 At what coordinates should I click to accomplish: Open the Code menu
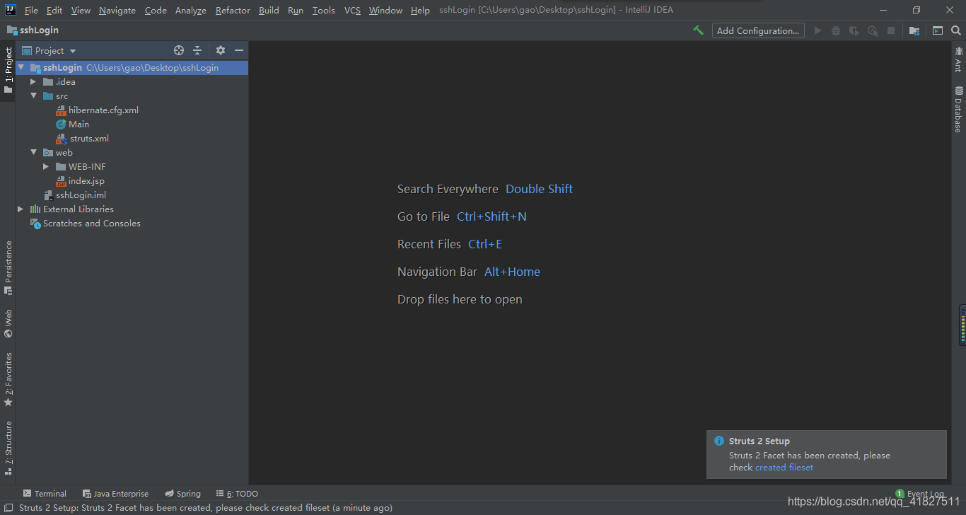pos(156,10)
